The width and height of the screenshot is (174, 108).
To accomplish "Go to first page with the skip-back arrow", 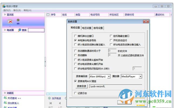I will click(51, 103).
